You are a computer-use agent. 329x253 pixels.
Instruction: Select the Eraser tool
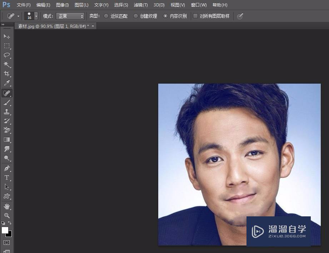pos(7,130)
